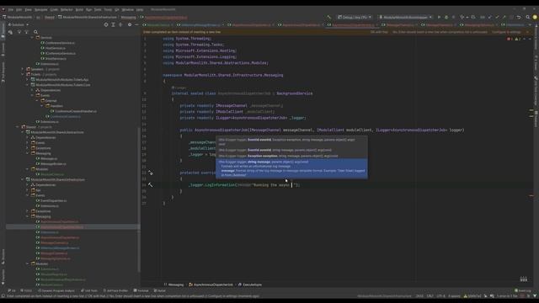This screenshot has height=303, width=539.
Task: Switch to the active AsynchronousDispatcherJob.cs tab
Action: point(352,24)
